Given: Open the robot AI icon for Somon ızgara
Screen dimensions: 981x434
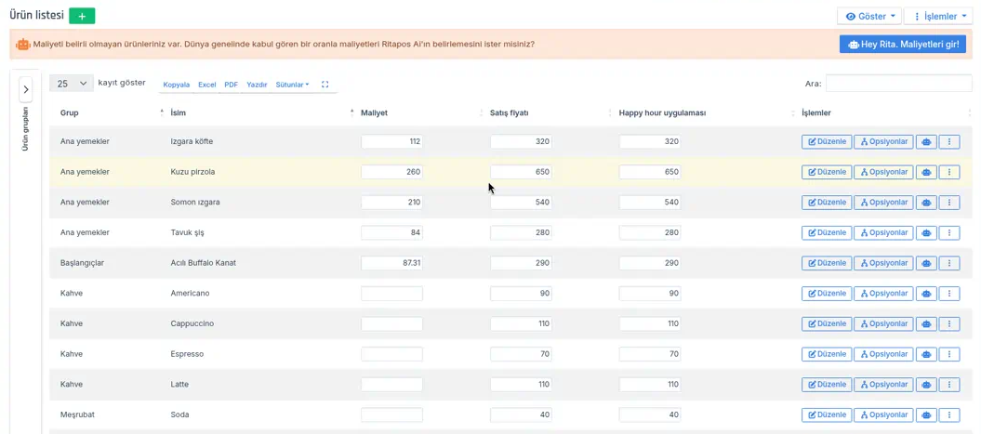Looking at the screenshot, I should pyautogui.click(x=926, y=203).
